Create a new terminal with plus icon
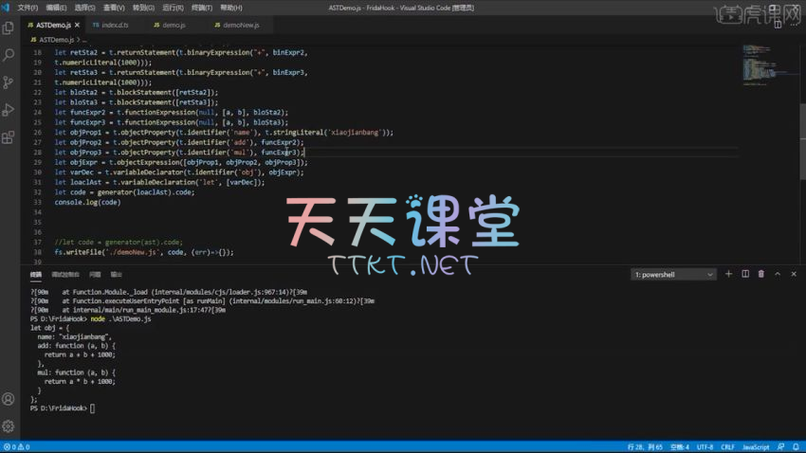 point(729,274)
